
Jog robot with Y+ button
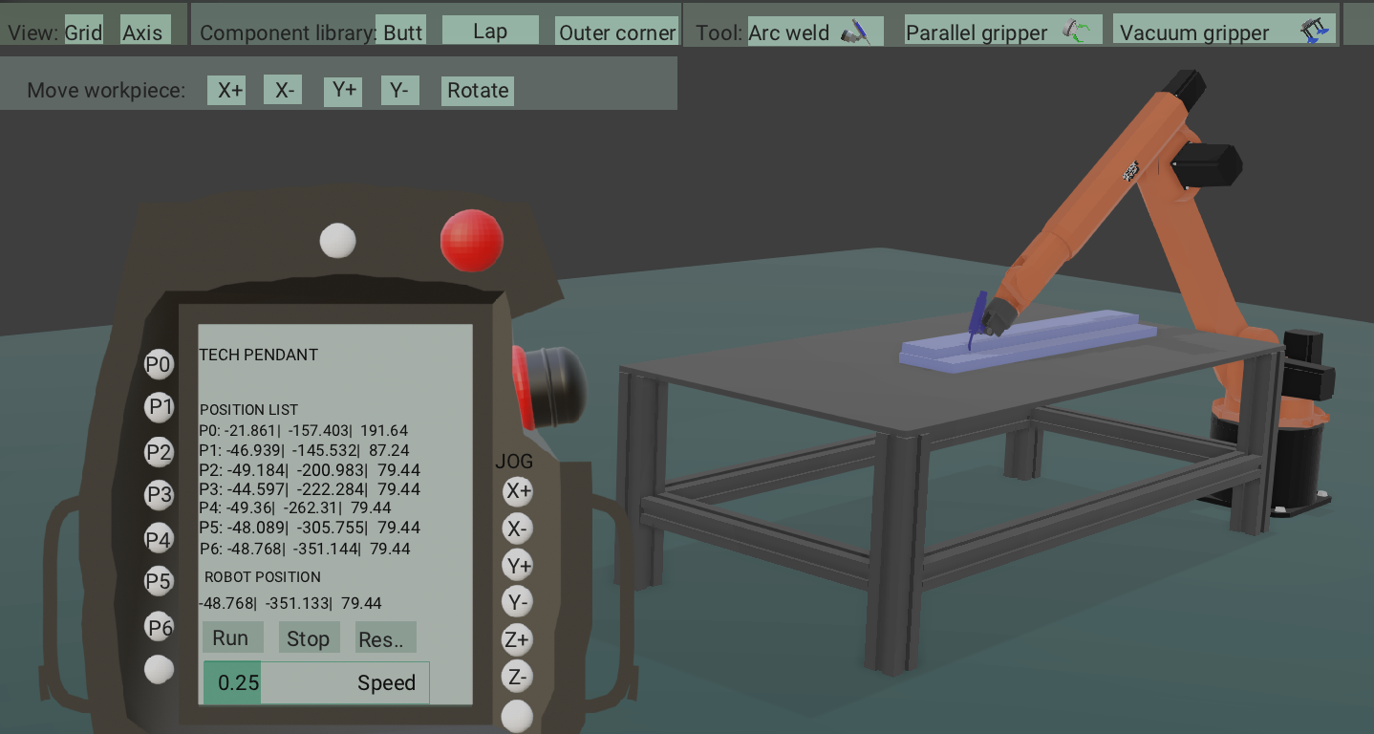click(518, 566)
